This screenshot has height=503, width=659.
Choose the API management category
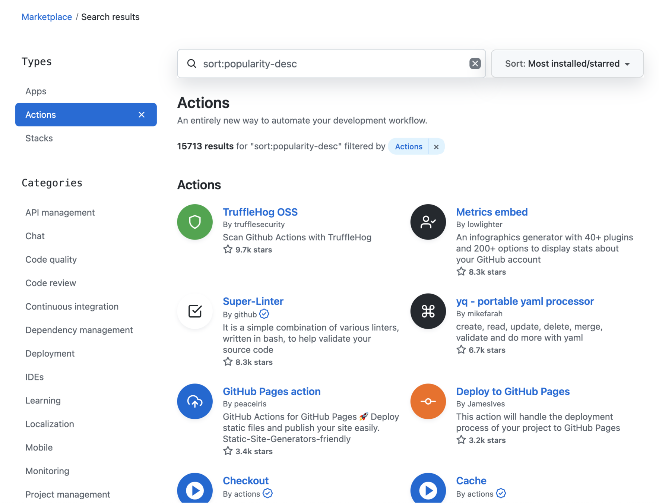60,212
